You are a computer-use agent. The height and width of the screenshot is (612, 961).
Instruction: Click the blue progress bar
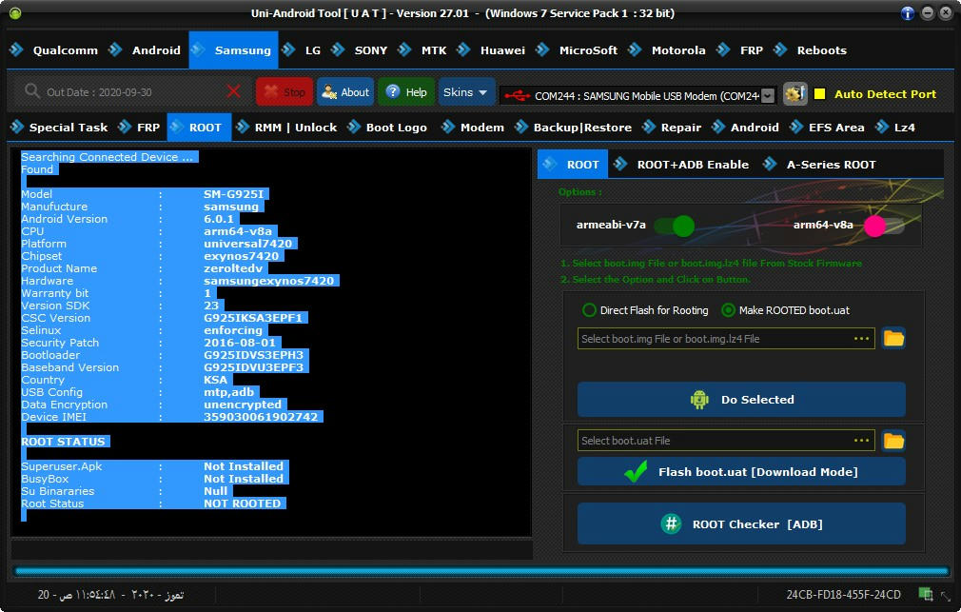[481, 571]
